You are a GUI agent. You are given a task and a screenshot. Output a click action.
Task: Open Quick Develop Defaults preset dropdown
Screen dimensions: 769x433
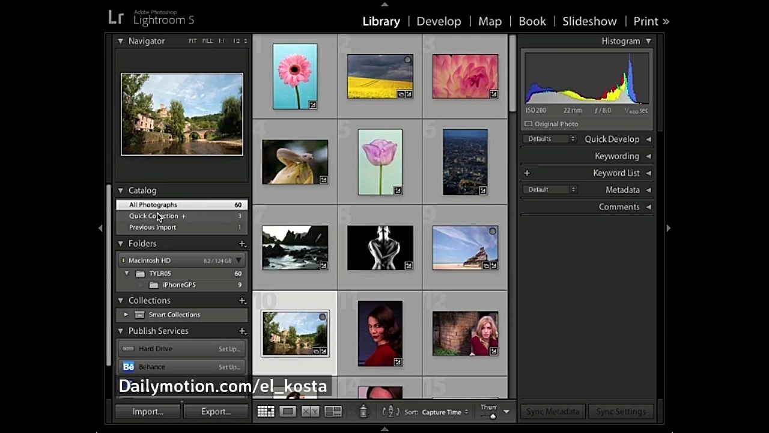point(550,139)
